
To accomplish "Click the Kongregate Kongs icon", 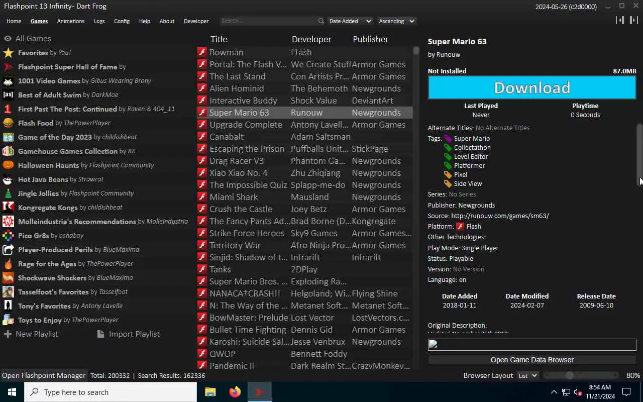I will [8, 208].
